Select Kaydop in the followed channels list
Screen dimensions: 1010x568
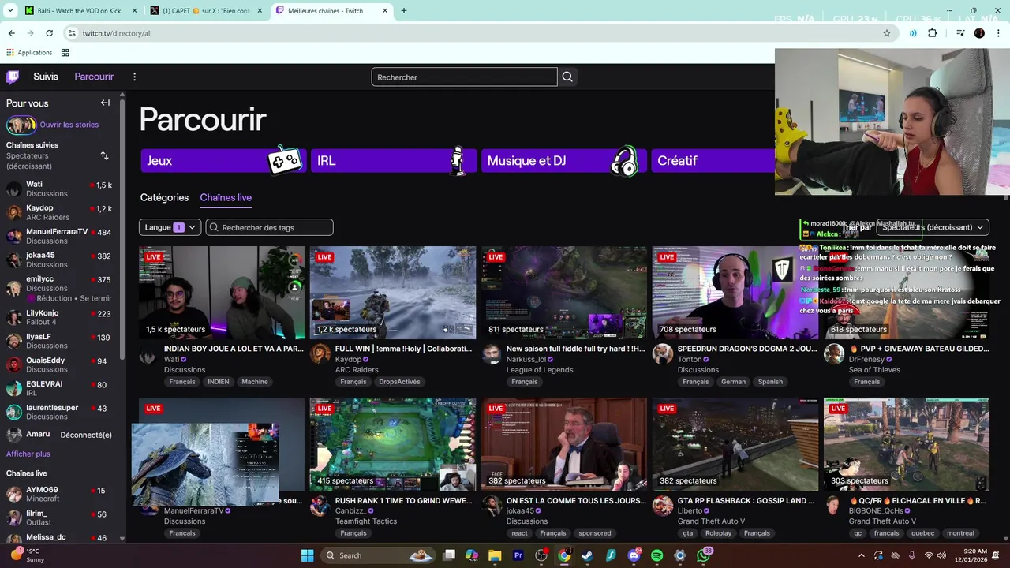coord(59,212)
